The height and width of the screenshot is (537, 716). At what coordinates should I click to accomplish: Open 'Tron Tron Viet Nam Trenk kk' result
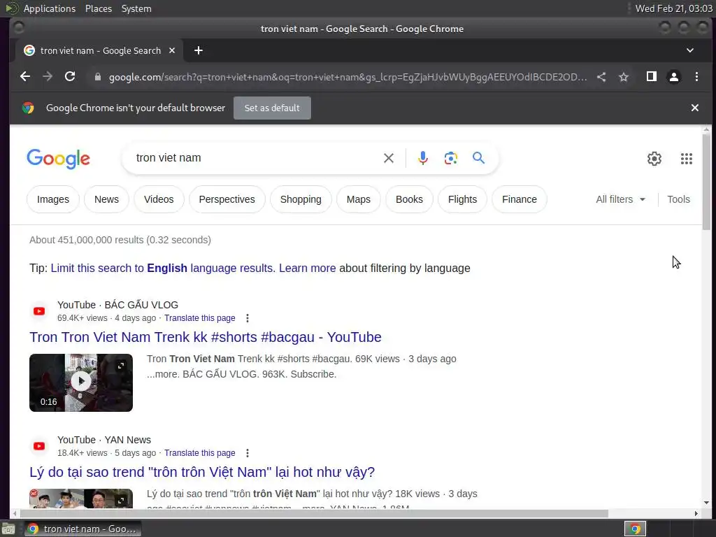pos(206,337)
